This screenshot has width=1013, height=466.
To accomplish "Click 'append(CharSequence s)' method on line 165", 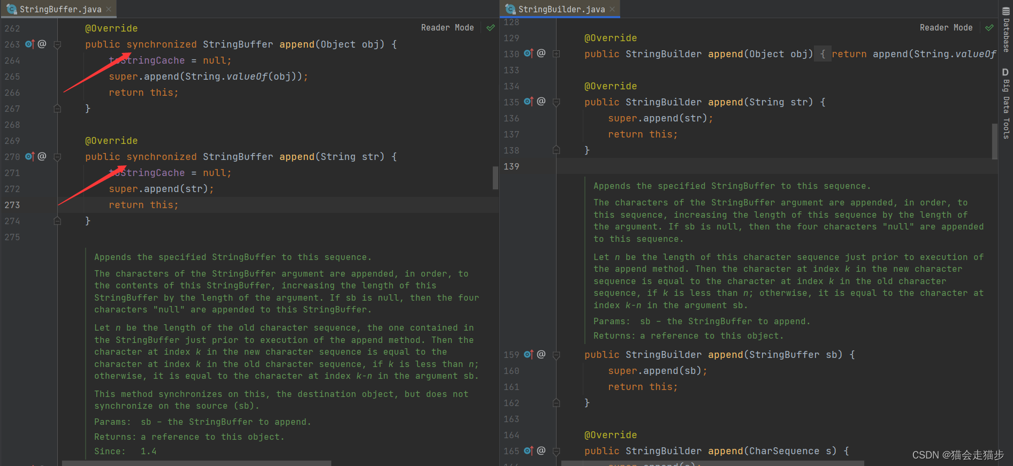I will point(772,451).
